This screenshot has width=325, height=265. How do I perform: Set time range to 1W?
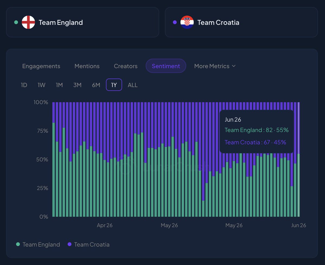pyautogui.click(x=41, y=85)
